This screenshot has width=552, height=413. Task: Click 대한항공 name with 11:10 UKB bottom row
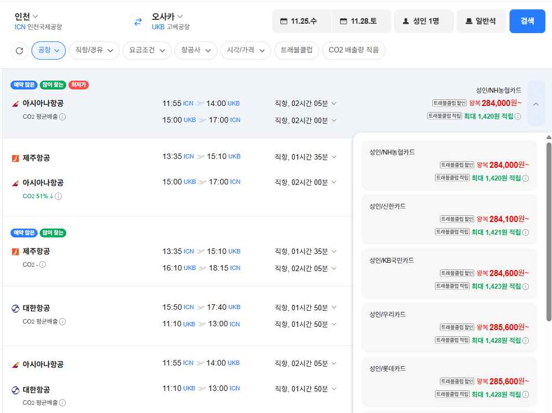[36, 390]
